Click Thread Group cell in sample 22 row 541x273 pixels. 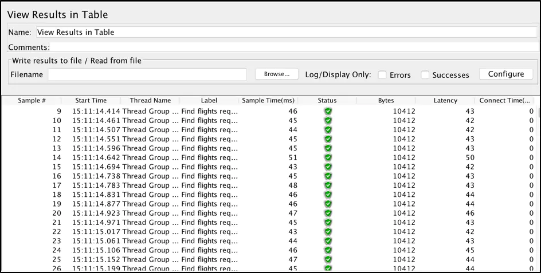point(150,232)
